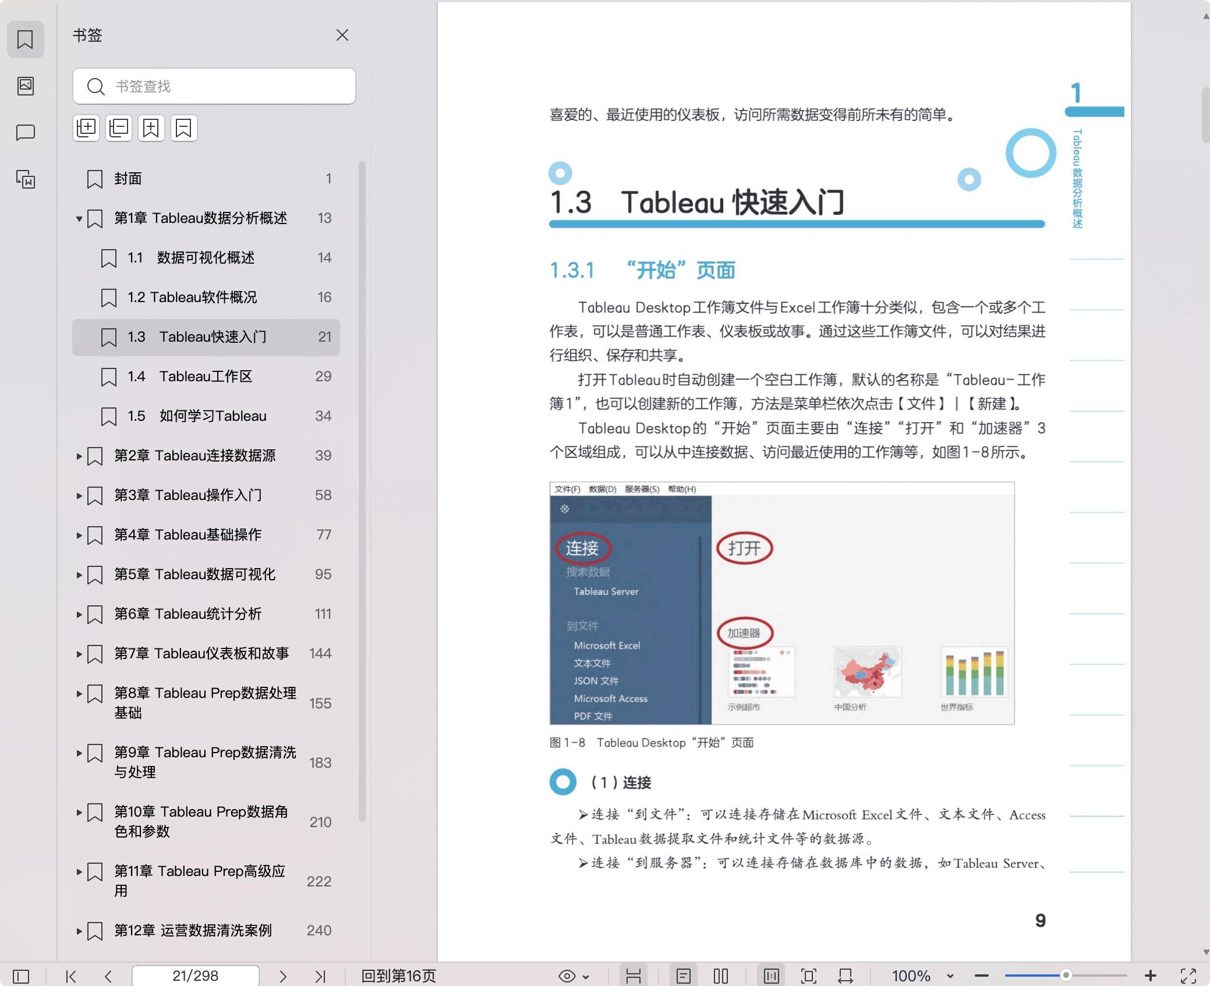
Task: Click the page number field 21/298
Action: [x=196, y=976]
